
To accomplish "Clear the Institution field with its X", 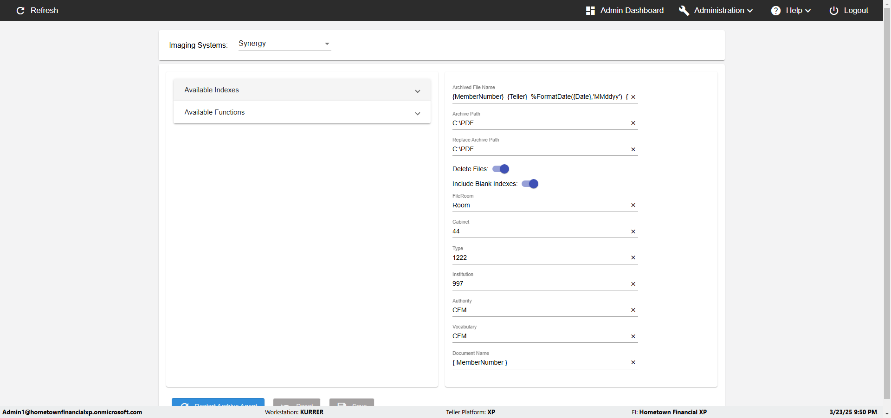I will 633,284.
